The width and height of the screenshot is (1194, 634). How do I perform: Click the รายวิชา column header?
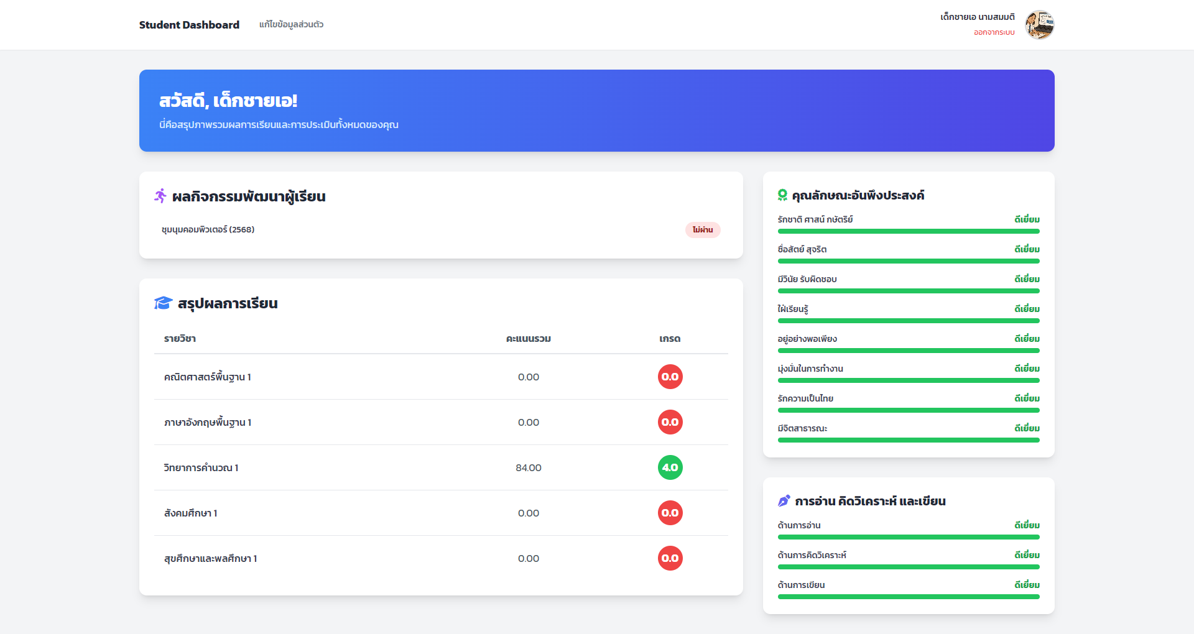tap(179, 338)
